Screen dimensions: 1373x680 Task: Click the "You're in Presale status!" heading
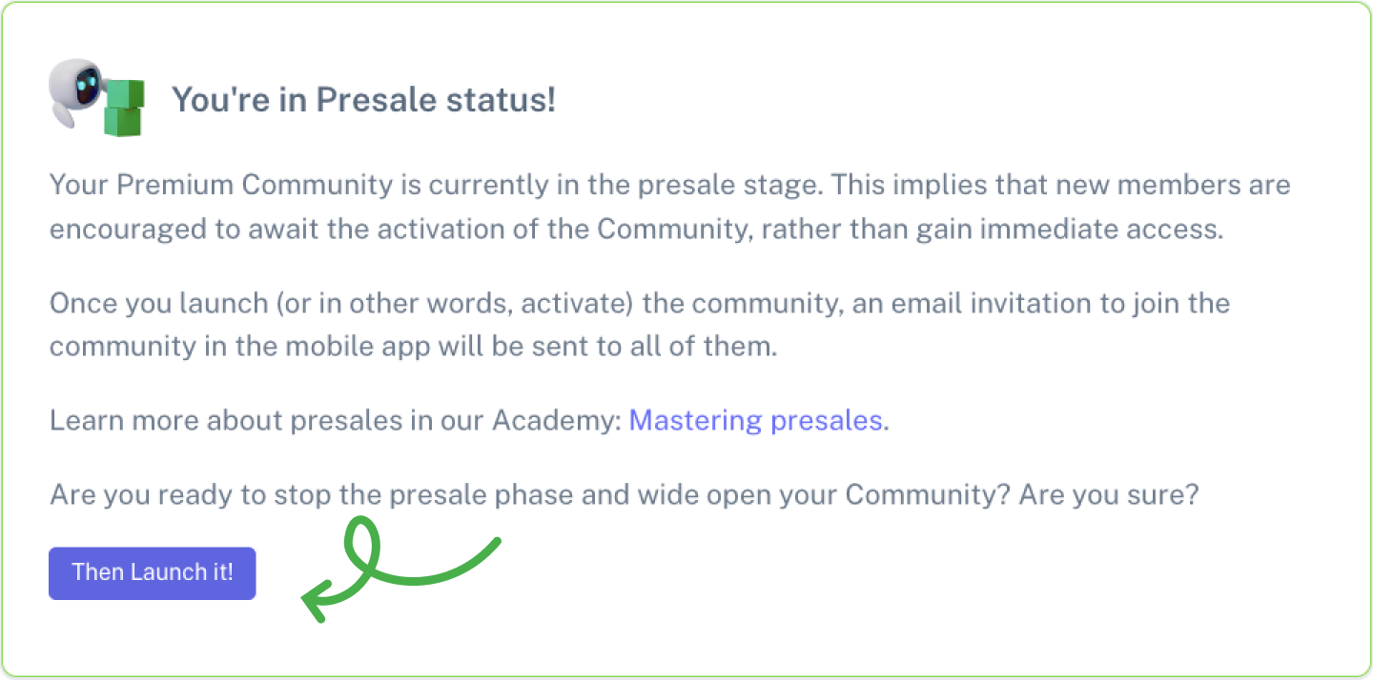coord(362,99)
